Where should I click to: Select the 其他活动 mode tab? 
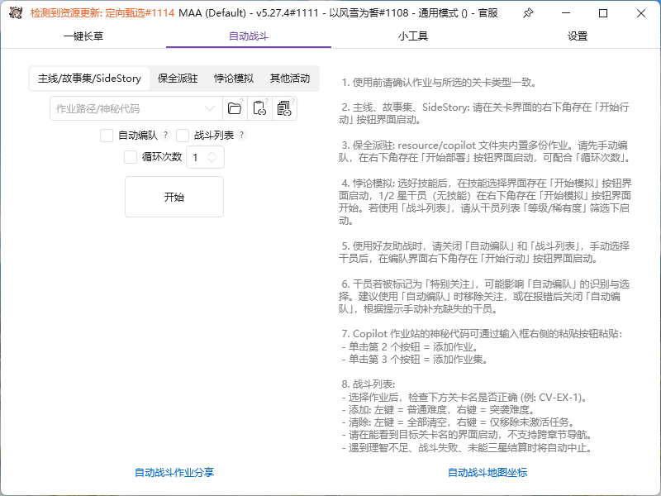pos(289,79)
